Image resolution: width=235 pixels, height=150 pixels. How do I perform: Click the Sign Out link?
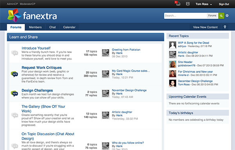coord(224,4)
